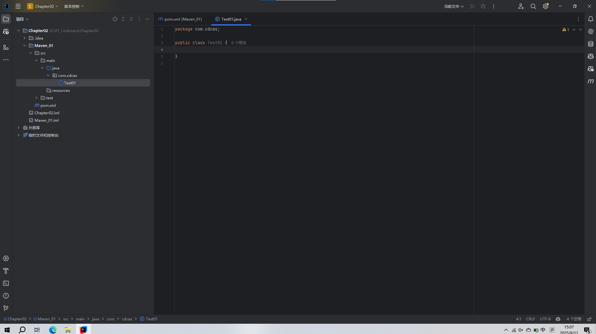The height and width of the screenshot is (334, 596).
Task: Click cdcas breadcrumb in navigation bar
Action: tap(127, 319)
